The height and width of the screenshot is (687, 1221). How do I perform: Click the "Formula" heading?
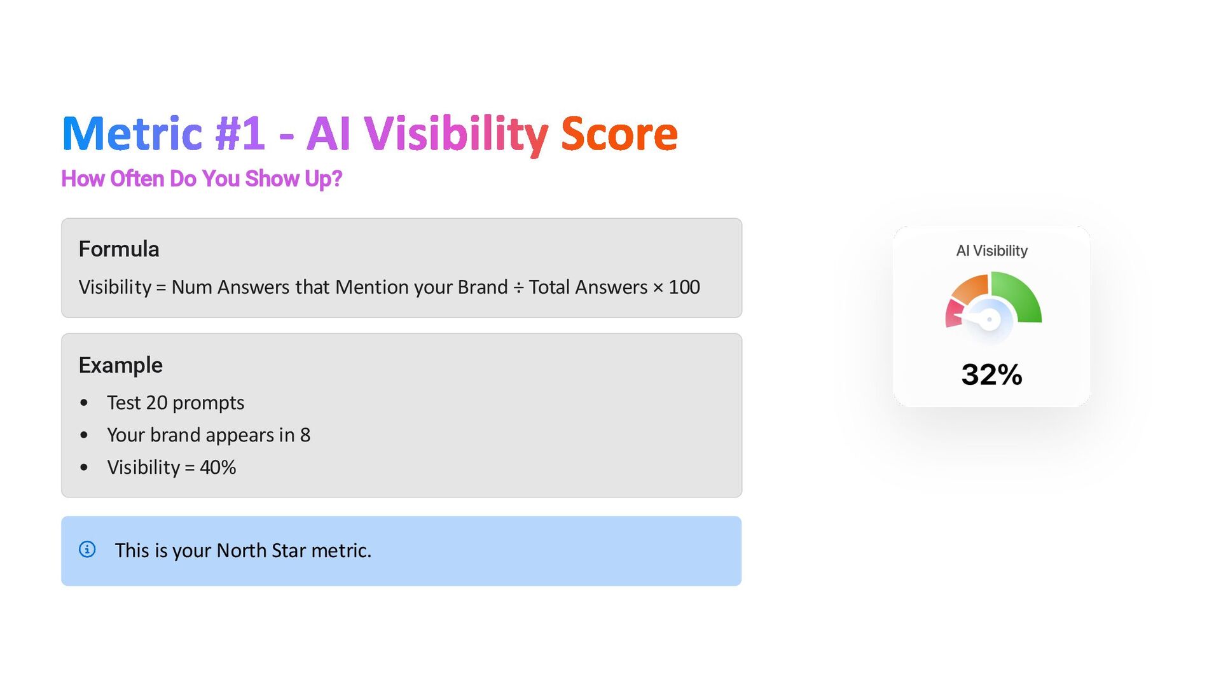pos(119,249)
